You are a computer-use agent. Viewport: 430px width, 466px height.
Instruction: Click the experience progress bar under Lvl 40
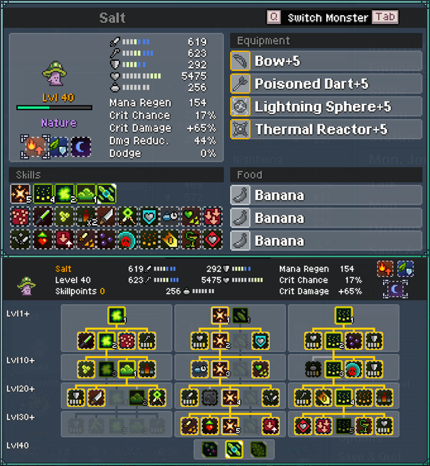click(x=55, y=107)
